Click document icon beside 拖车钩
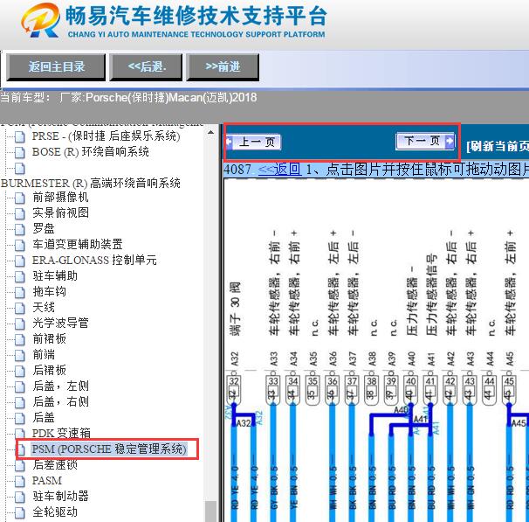Viewport: 529px width, 522px height. (x=20, y=292)
